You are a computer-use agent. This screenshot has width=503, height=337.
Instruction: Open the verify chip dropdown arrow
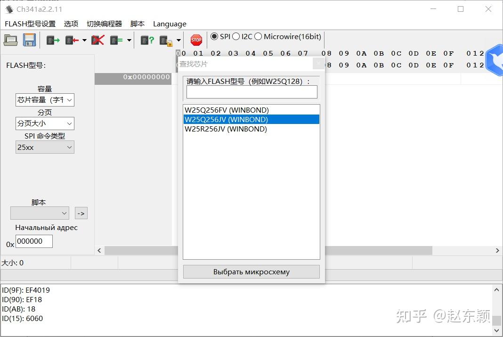(129, 40)
